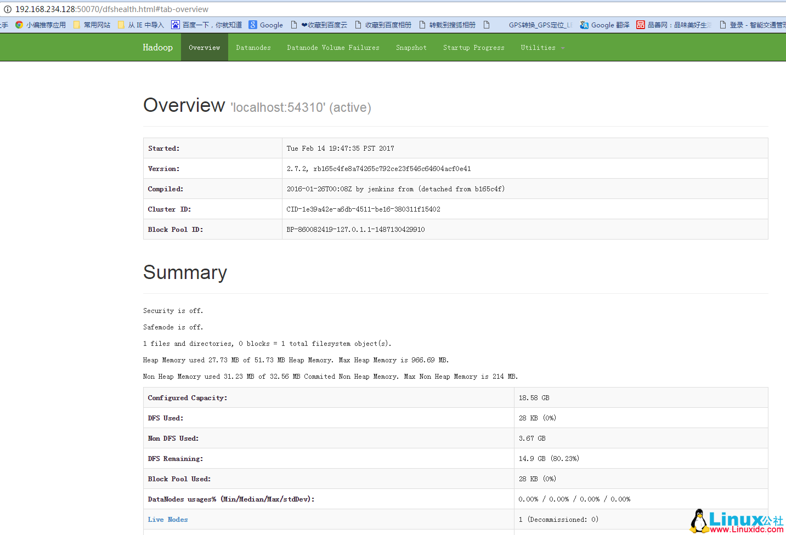Open the 收藏到百度相册 bookmark
Image resolution: width=786 pixels, height=535 pixels.
click(383, 25)
